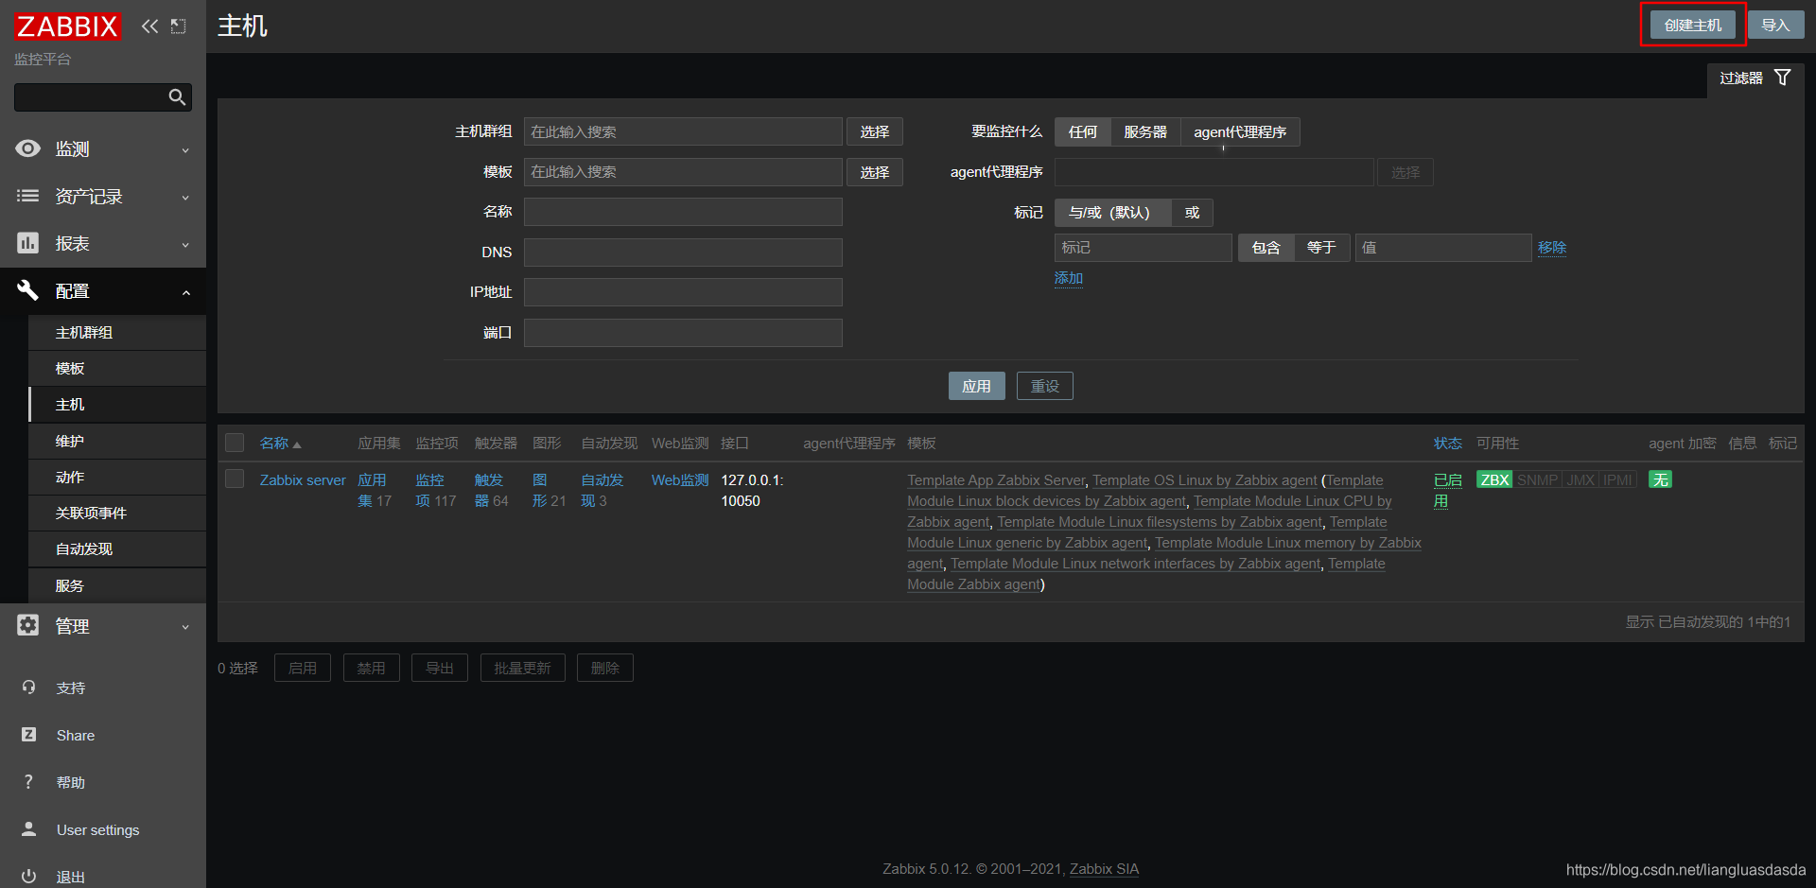Click the filter funnel icon
Viewport: 1816px width, 888px height.
1783,78
